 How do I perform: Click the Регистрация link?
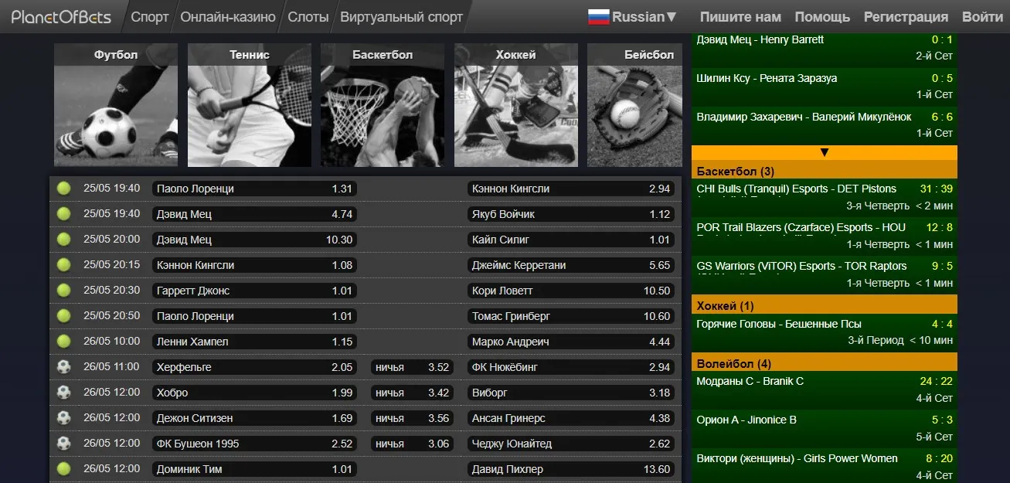[906, 17]
